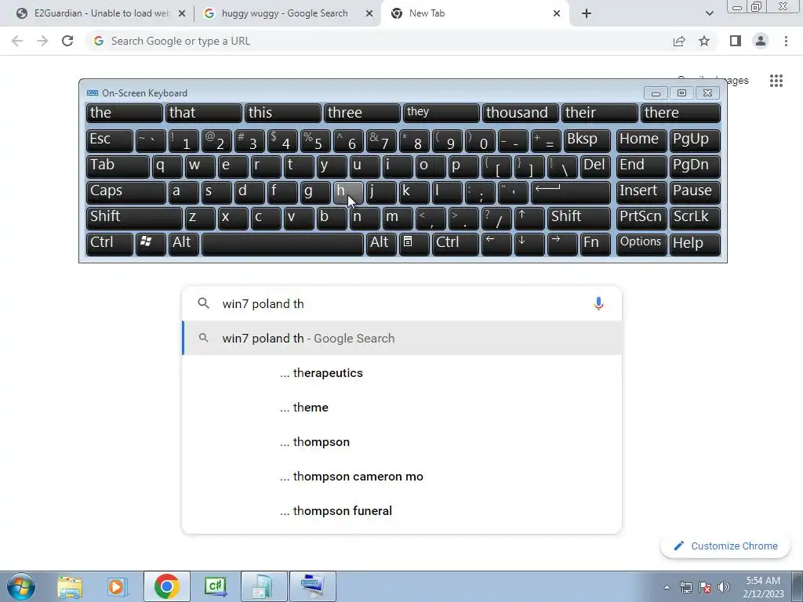
Task: Start voice search with the microphone
Action: click(x=598, y=303)
